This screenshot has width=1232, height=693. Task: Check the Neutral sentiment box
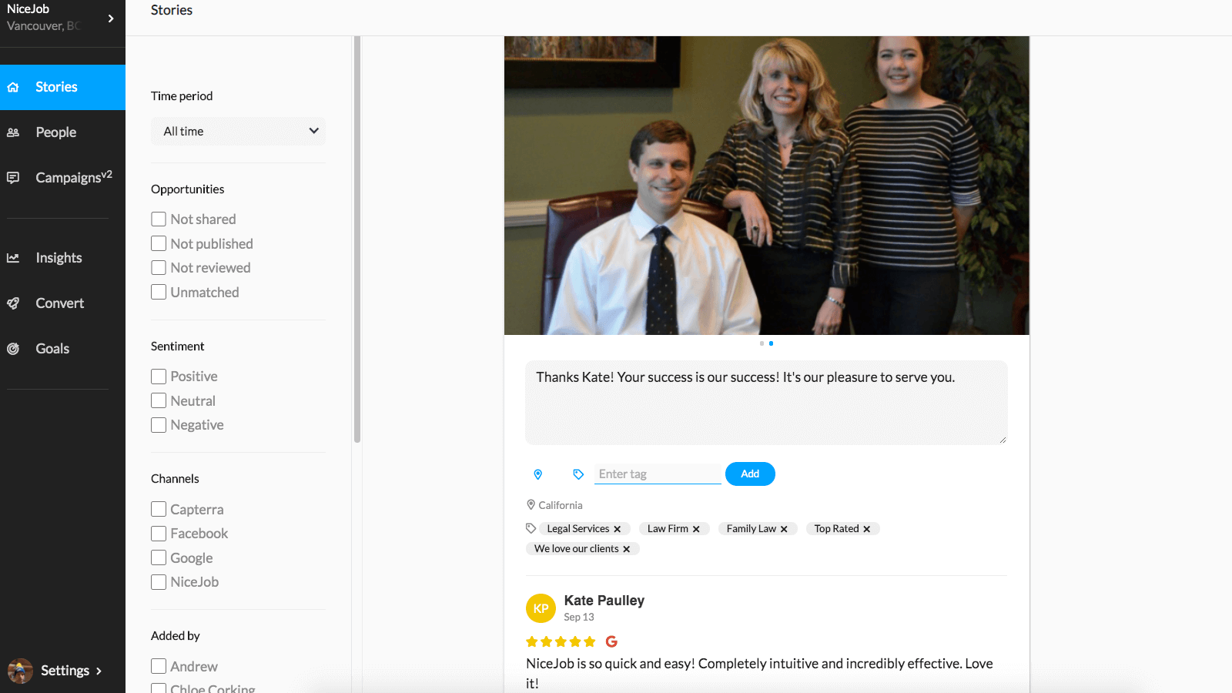159,400
